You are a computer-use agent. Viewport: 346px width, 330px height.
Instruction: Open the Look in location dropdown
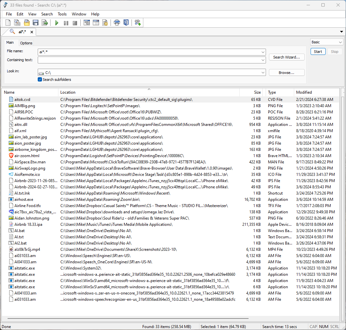pyautogui.click(x=263, y=73)
